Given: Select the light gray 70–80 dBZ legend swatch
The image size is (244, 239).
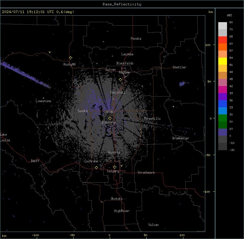Looking at the screenshot, I should coord(222,26).
